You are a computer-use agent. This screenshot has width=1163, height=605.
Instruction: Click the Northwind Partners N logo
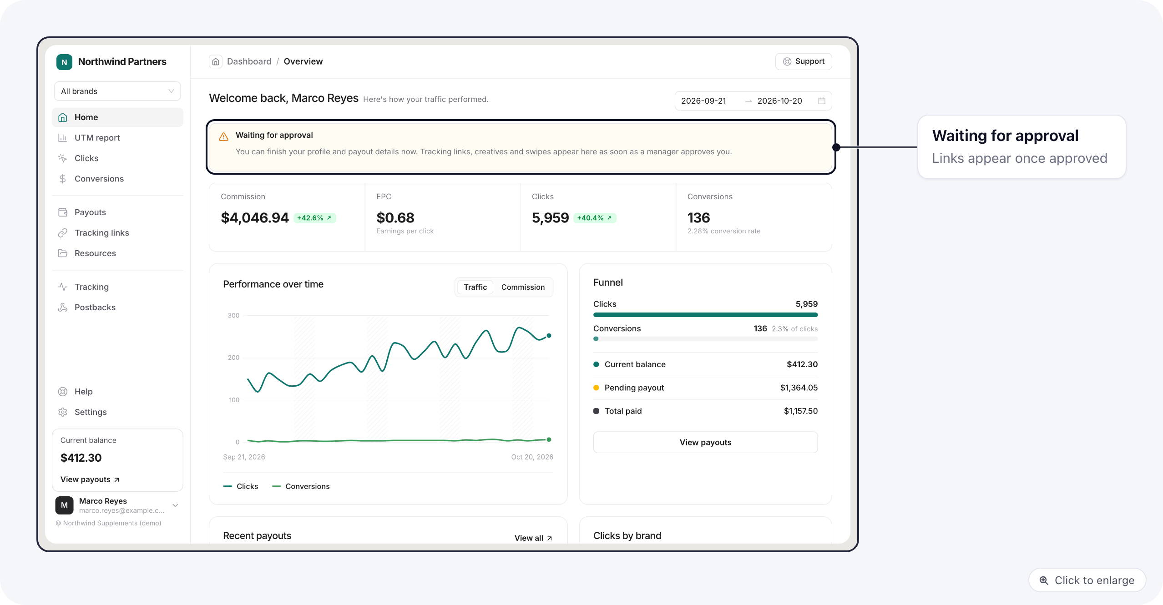point(64,62)
